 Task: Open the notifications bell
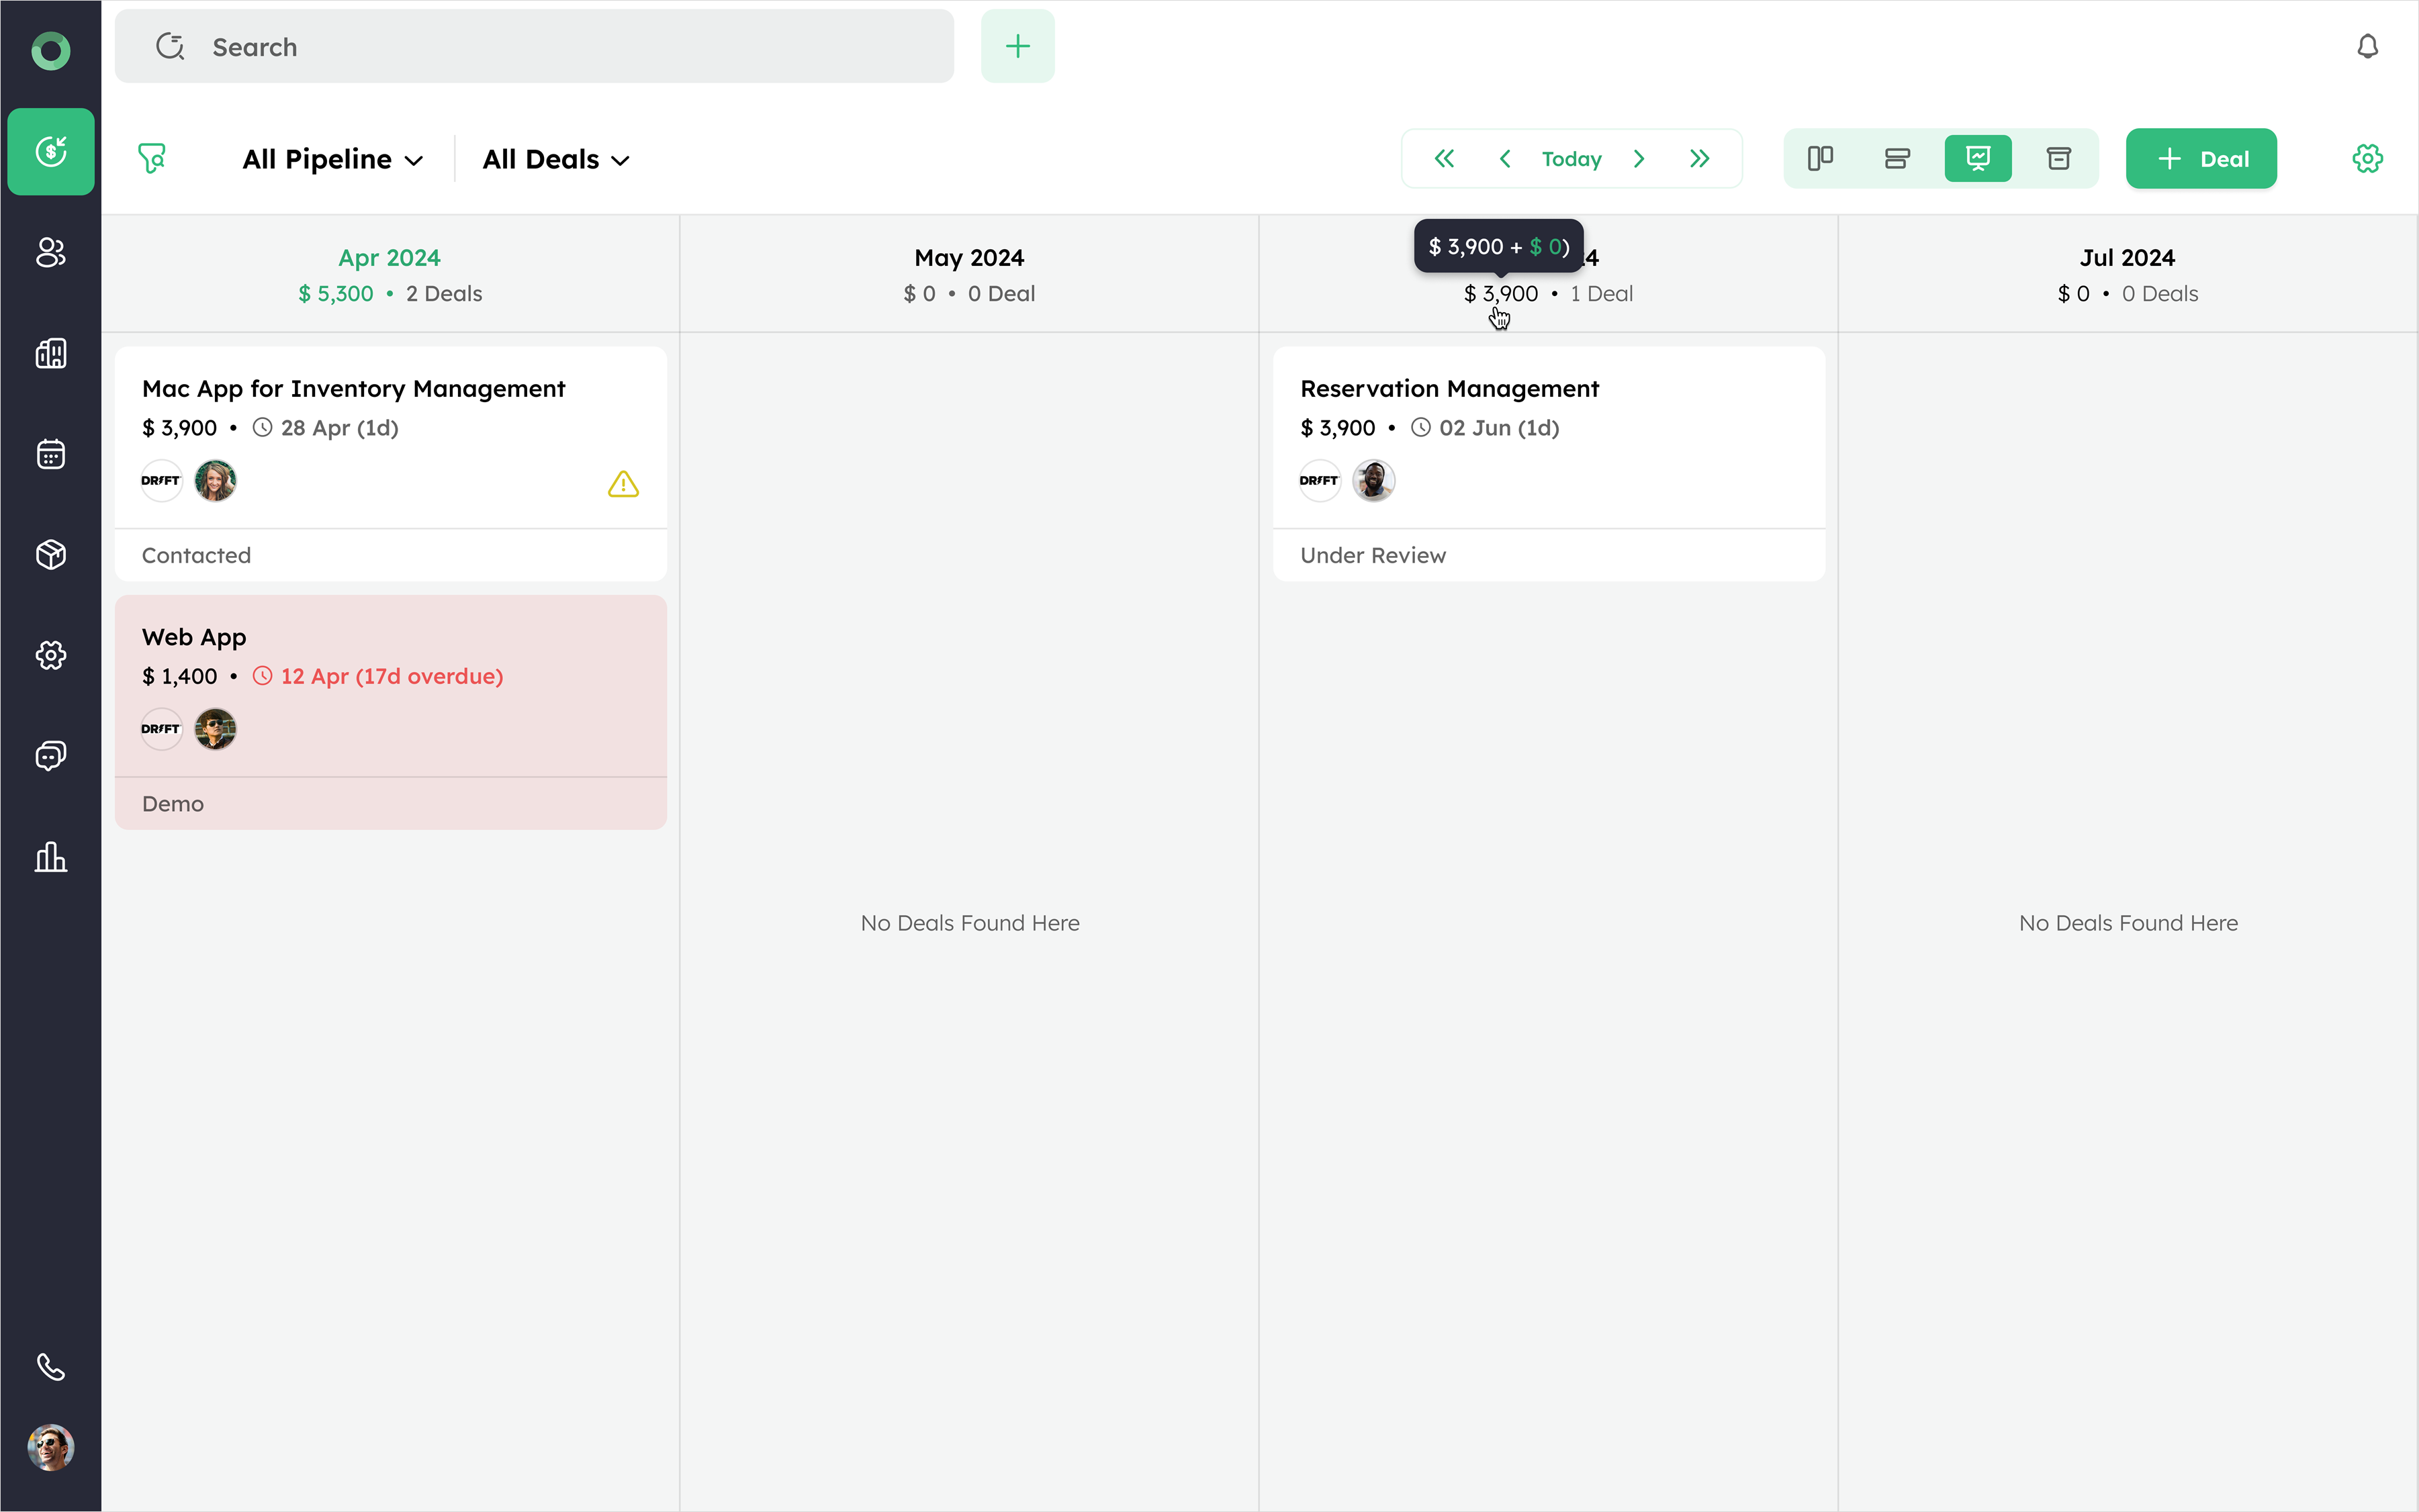point(2367,47)
